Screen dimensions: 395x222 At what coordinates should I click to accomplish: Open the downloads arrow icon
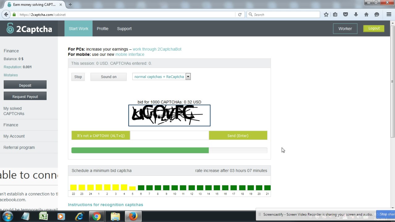click(x=356, y=14)
